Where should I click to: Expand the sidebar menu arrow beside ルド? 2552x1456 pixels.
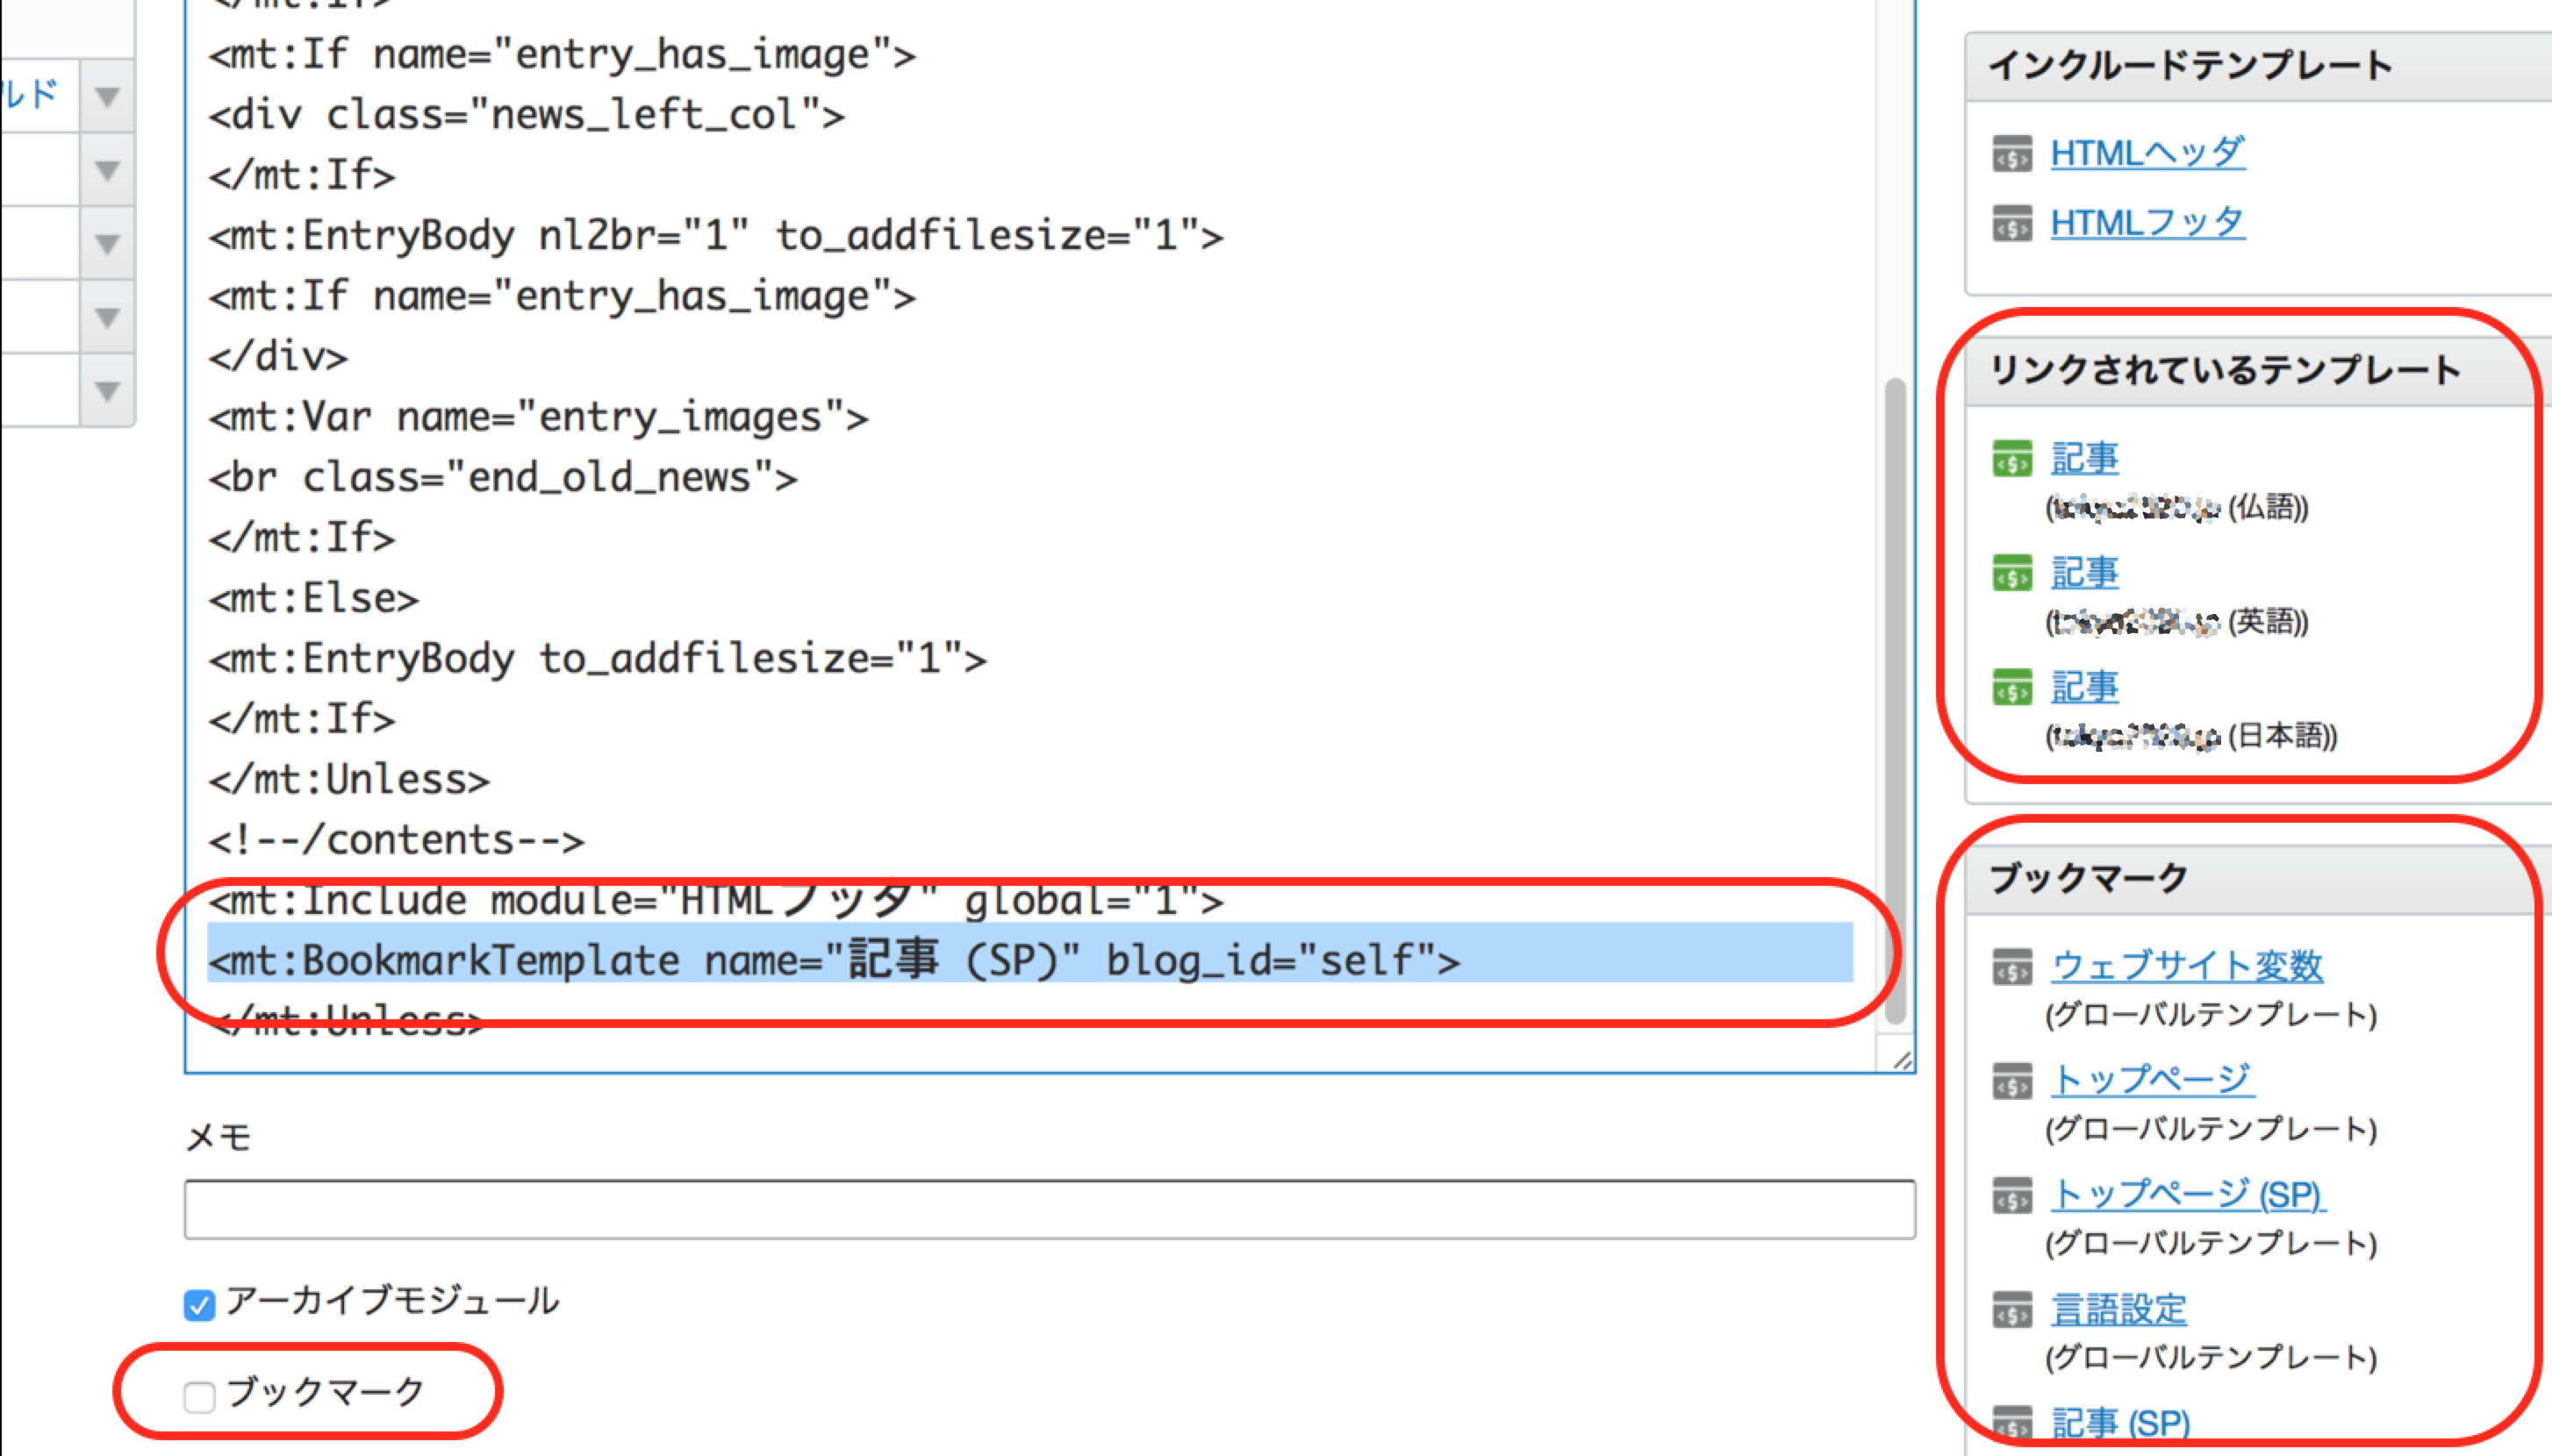click(107, 96)
